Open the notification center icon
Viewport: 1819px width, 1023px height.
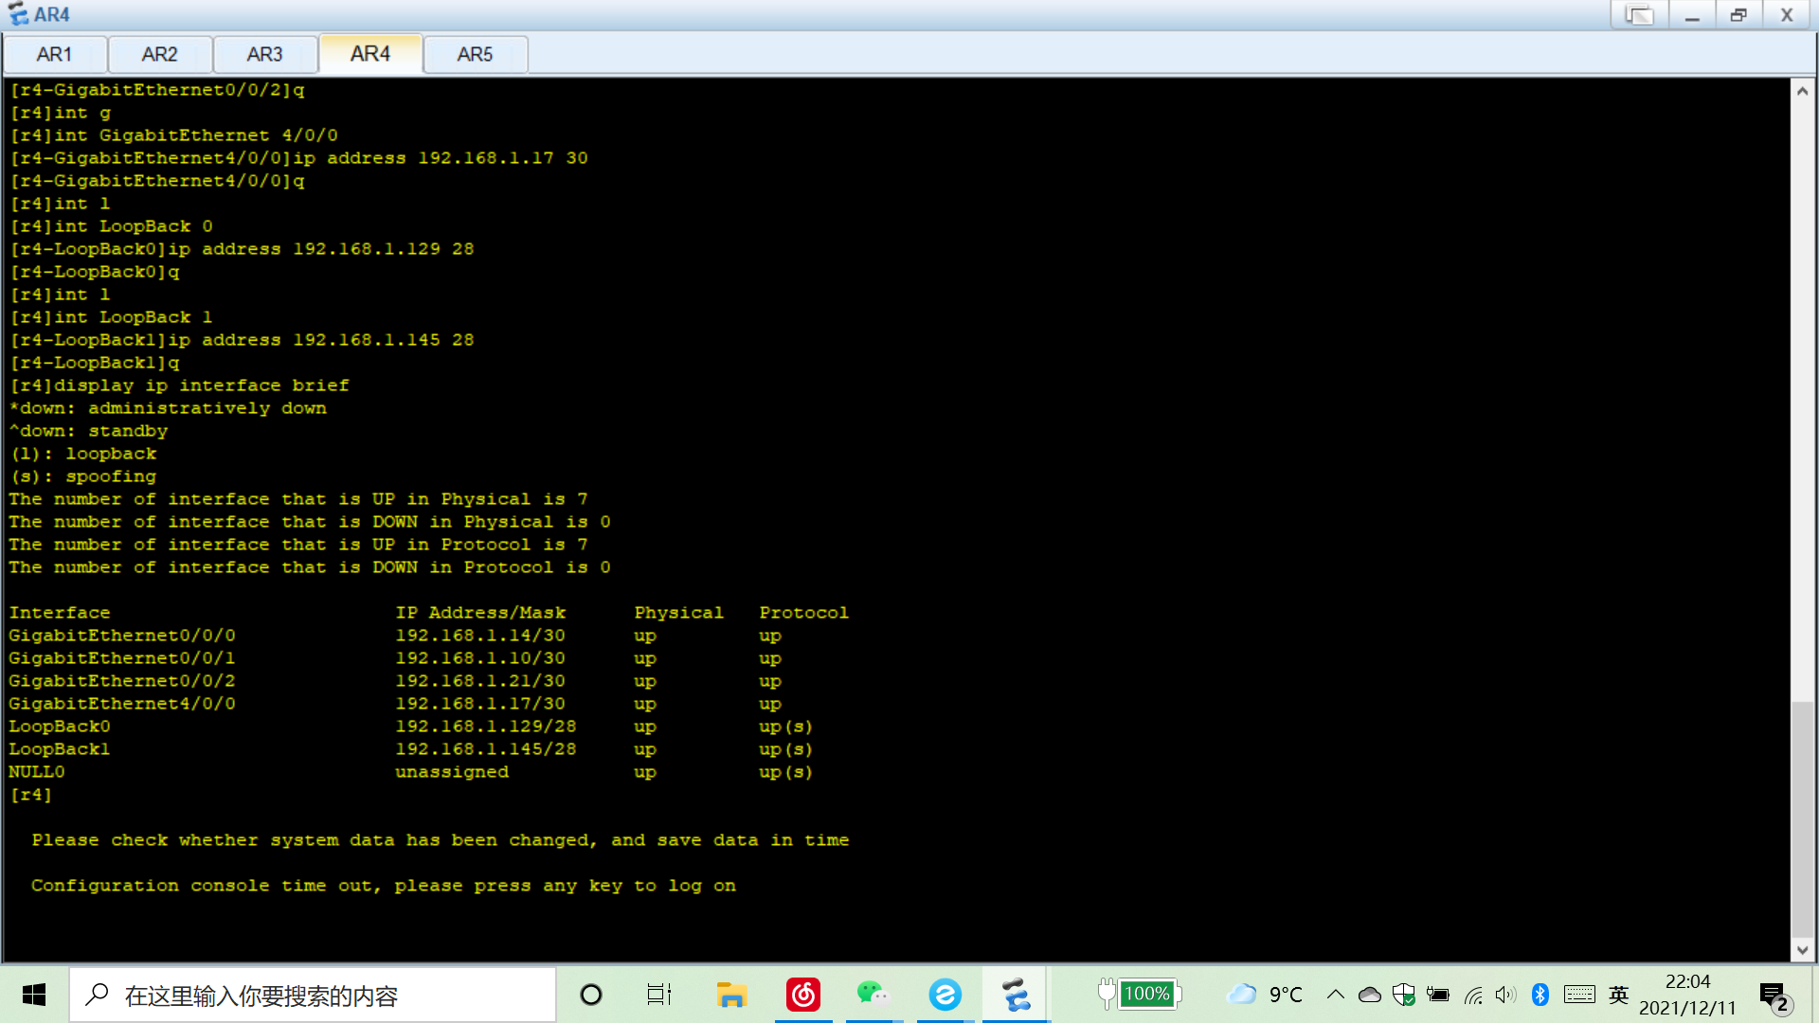[1774, 995]
